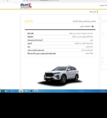Open the dark blue square app taskbar icon
Image resolution: width=107 pixels, height=118 pixels.
(31, 91)
